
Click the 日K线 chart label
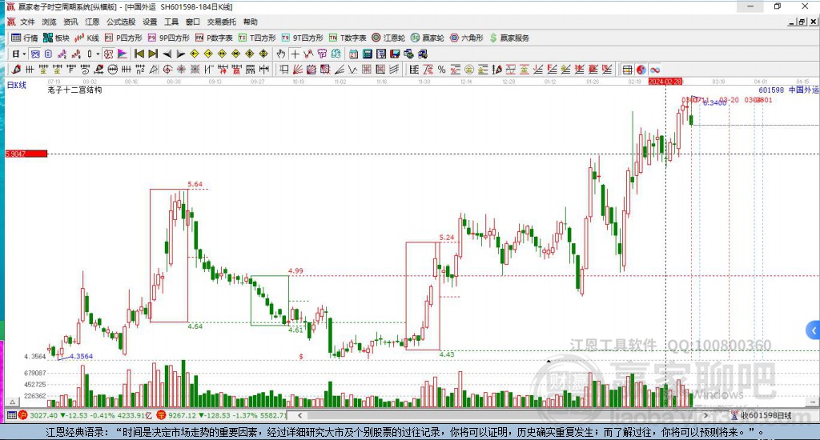[x=16, y=85]
